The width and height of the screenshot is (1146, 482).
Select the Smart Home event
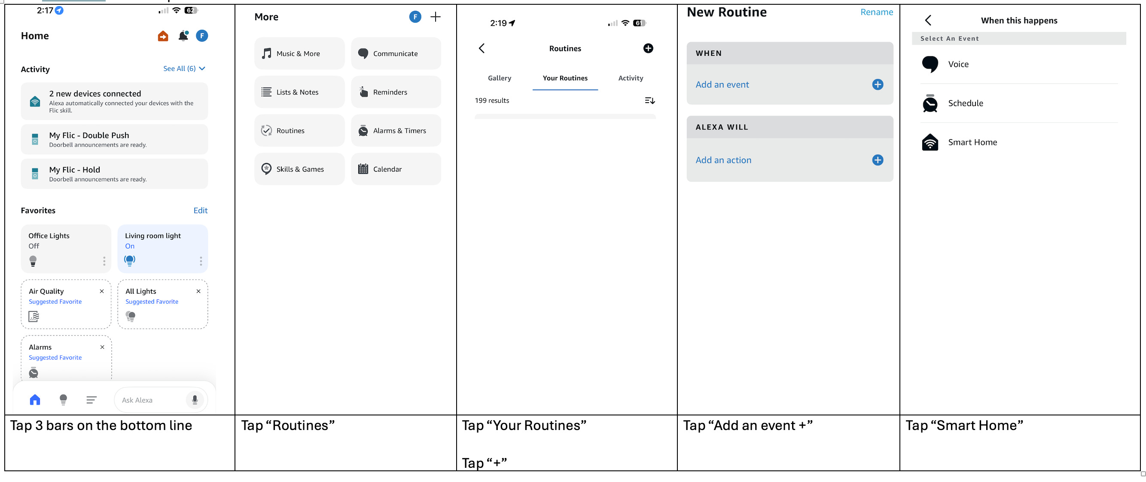click(x=972, y=143)
